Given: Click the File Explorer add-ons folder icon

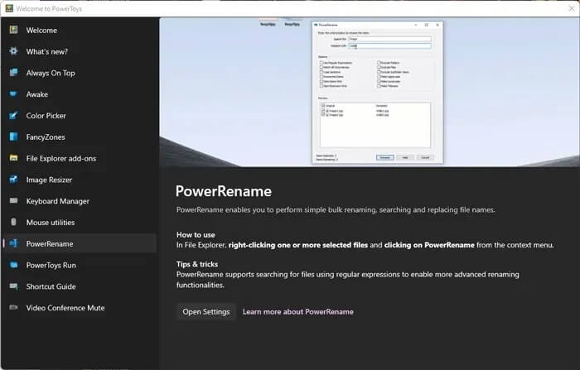Looking at the screenshot, I should tap(14, 158).
